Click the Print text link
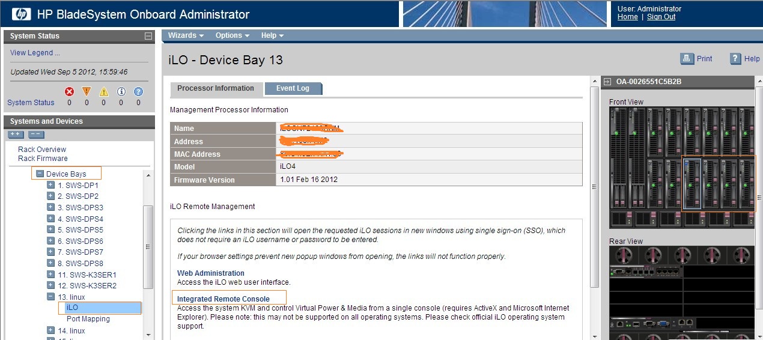This screenshot has height=340, width=763. coord(705,59)
